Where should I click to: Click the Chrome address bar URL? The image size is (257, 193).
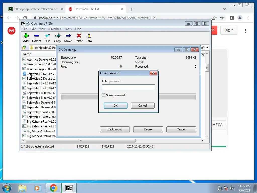click(x=97, y=18)
